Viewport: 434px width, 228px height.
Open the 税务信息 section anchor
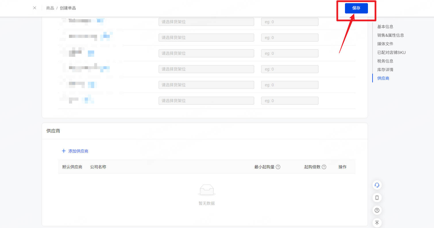(385, 61)
